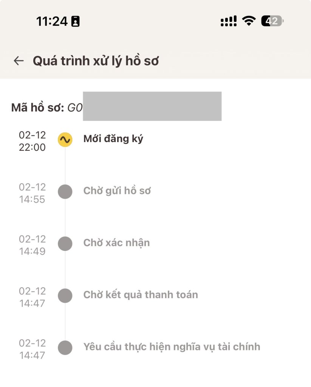Tap the Wi-Fi icon in status bar

click(x=249, y=21)
